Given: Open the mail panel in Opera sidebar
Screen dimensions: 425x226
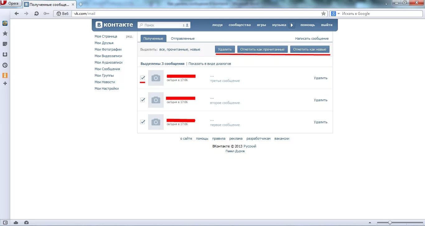Looking at the screenshot, I should 5,23.
